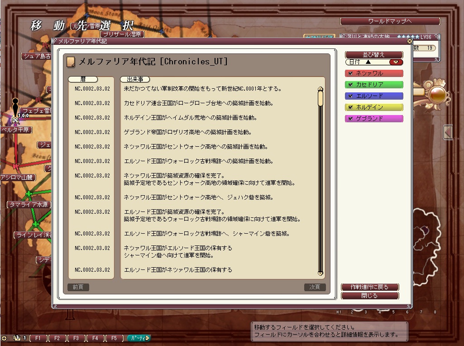Click scrollbar down arrow in event list

(320, 274)
